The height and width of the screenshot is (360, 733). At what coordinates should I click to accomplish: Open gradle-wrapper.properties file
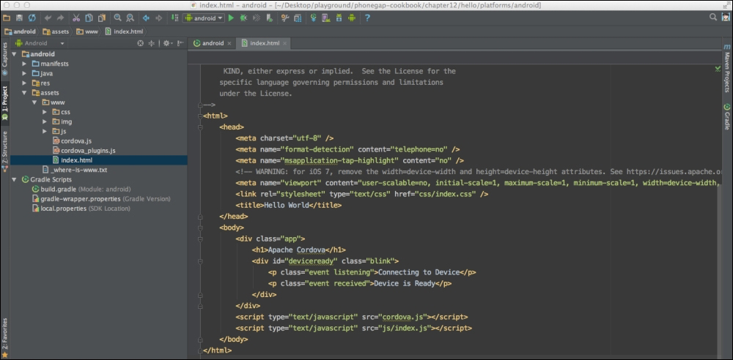101,199
